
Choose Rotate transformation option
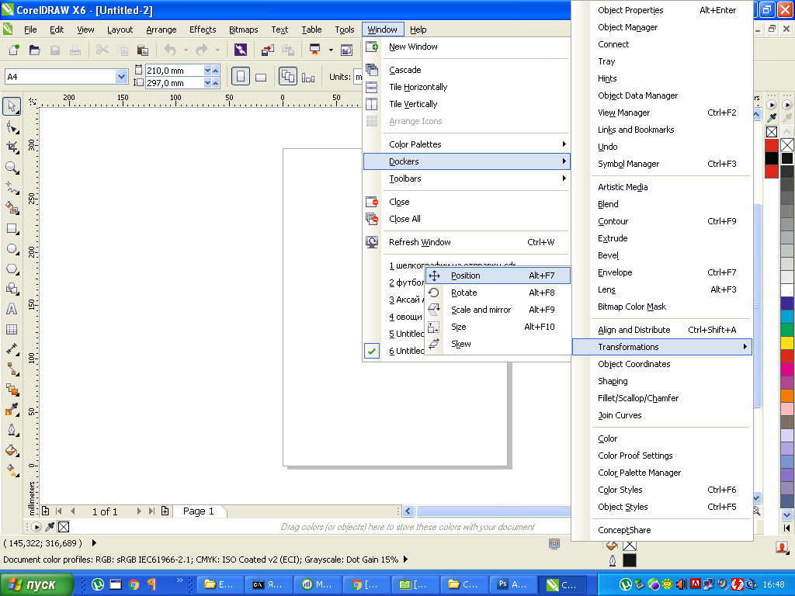point(498,293)
